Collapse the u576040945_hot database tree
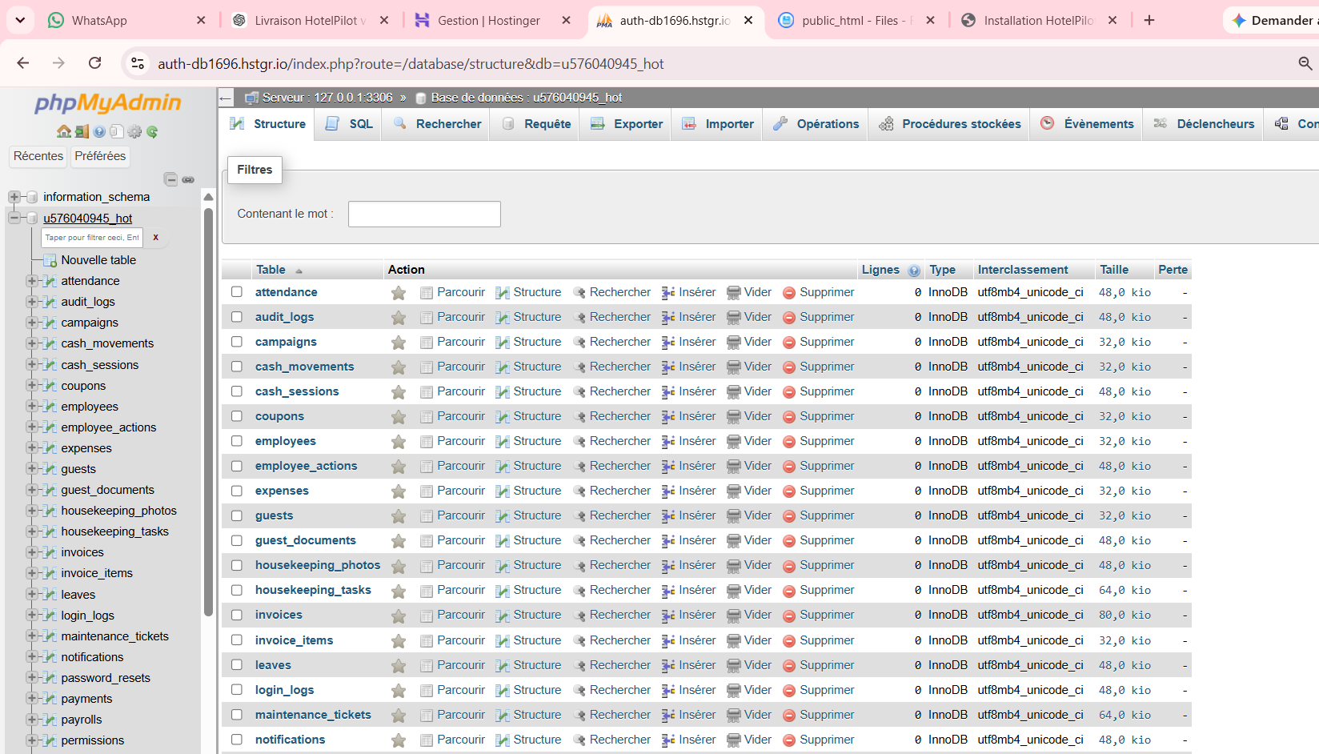Screen dimensions: 1319x754 (14, 218)
